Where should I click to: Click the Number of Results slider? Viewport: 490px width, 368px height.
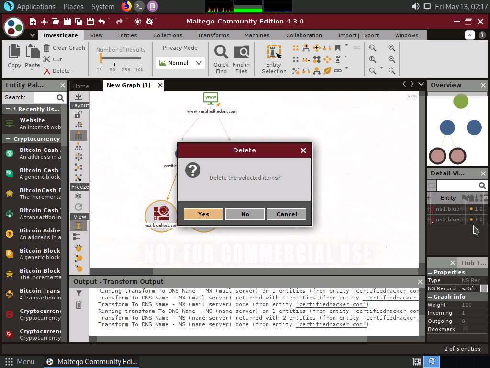tap(121, 58)
